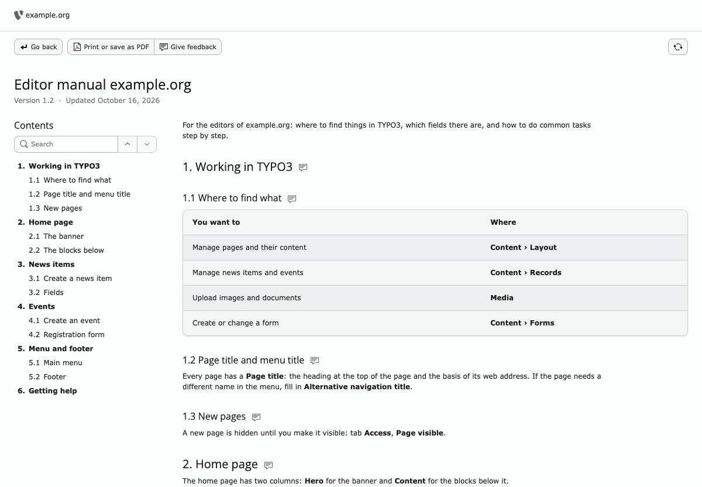Click Version 1.2 text

pos(34,101)
